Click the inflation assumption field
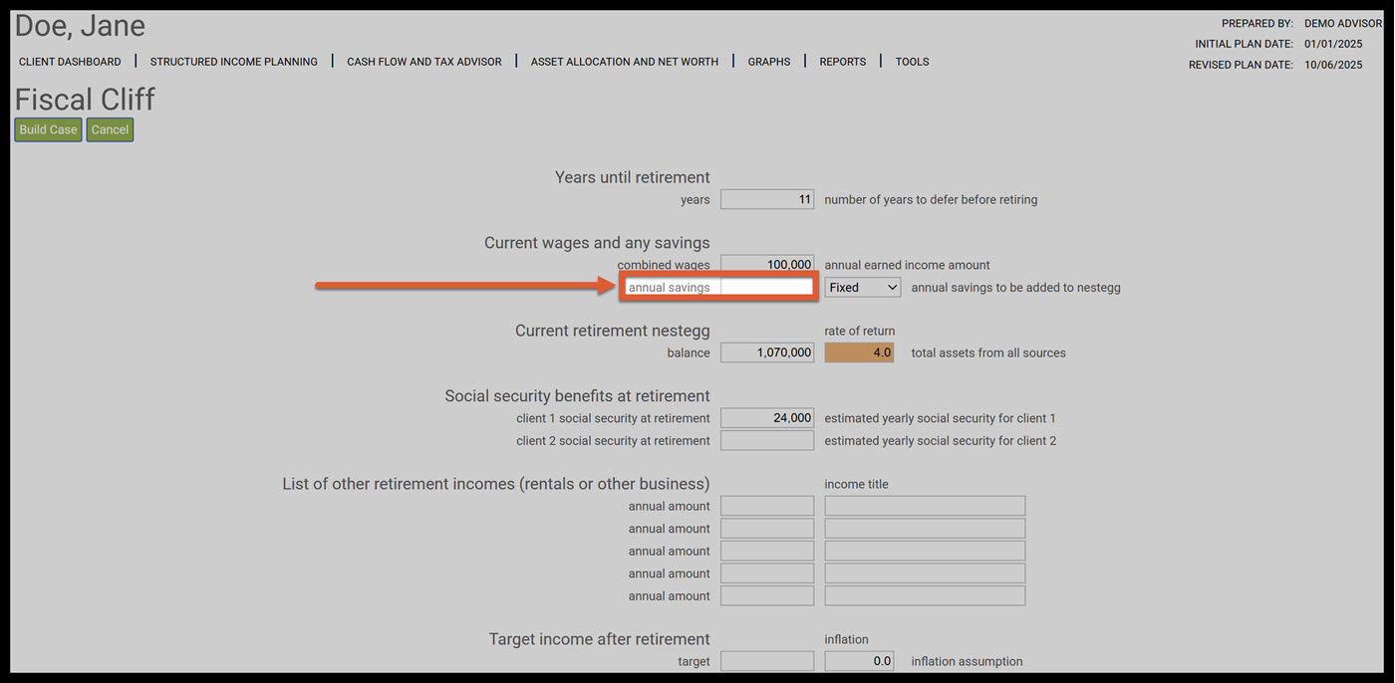 pos(859,661)
